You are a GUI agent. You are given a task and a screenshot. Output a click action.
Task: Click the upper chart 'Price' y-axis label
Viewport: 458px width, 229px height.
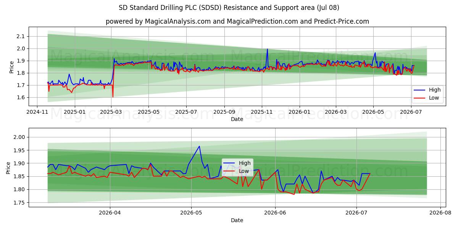(11, 67)
